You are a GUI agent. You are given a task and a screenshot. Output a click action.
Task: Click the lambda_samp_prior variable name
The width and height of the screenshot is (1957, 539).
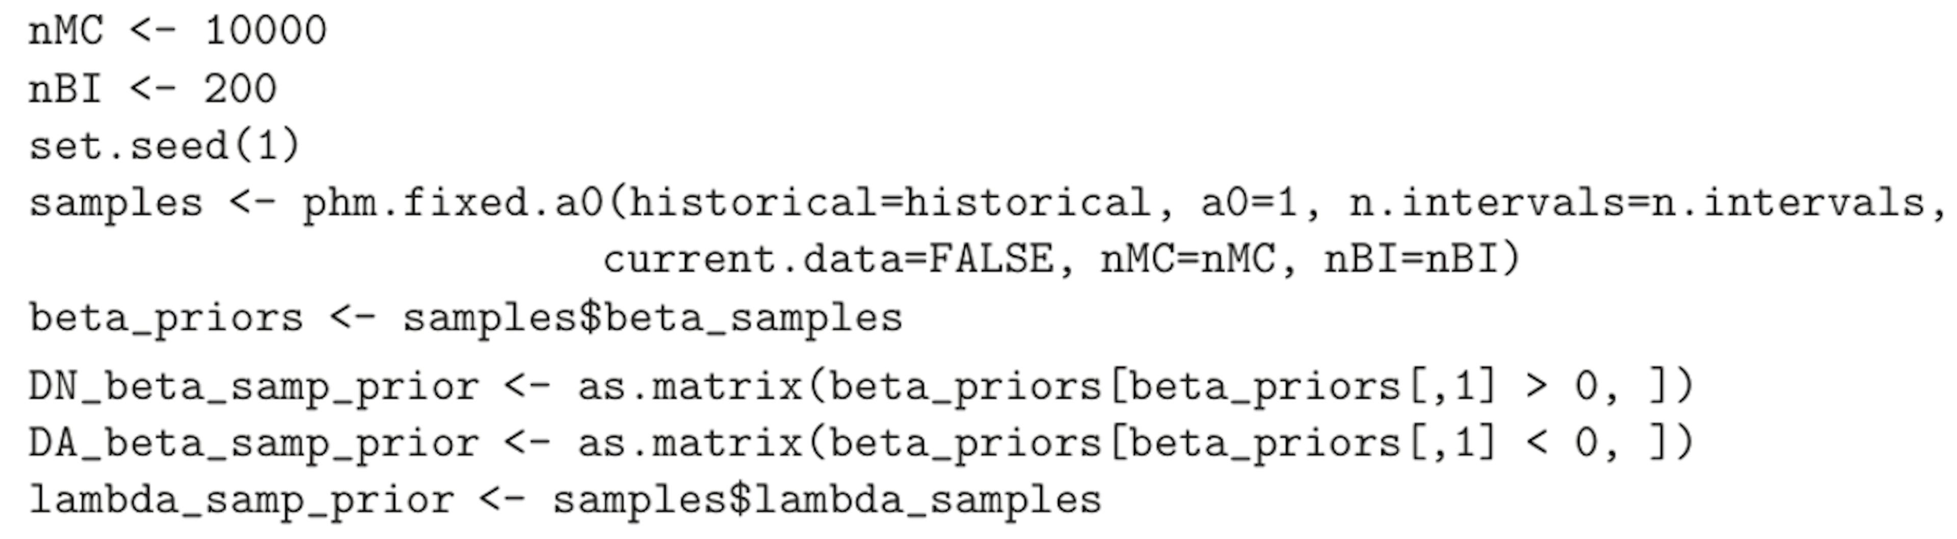click(241, 500)
